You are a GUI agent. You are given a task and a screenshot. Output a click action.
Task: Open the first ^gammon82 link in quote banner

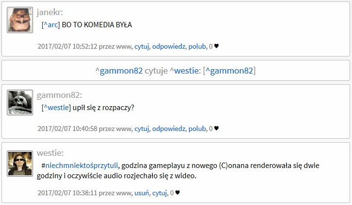click(x=119, y=71)
